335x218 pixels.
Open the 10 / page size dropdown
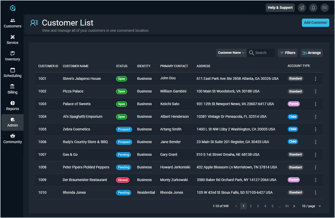(x=311, y=206)
